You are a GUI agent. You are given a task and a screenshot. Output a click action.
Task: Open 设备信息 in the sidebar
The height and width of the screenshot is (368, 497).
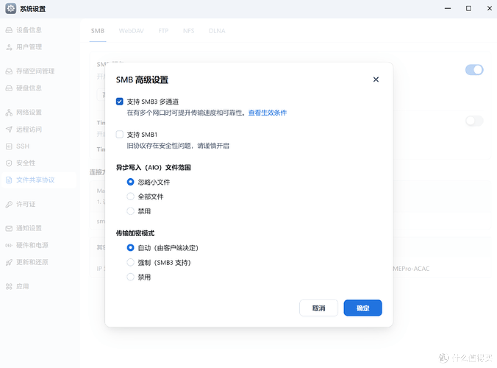(x=29, y=29)
